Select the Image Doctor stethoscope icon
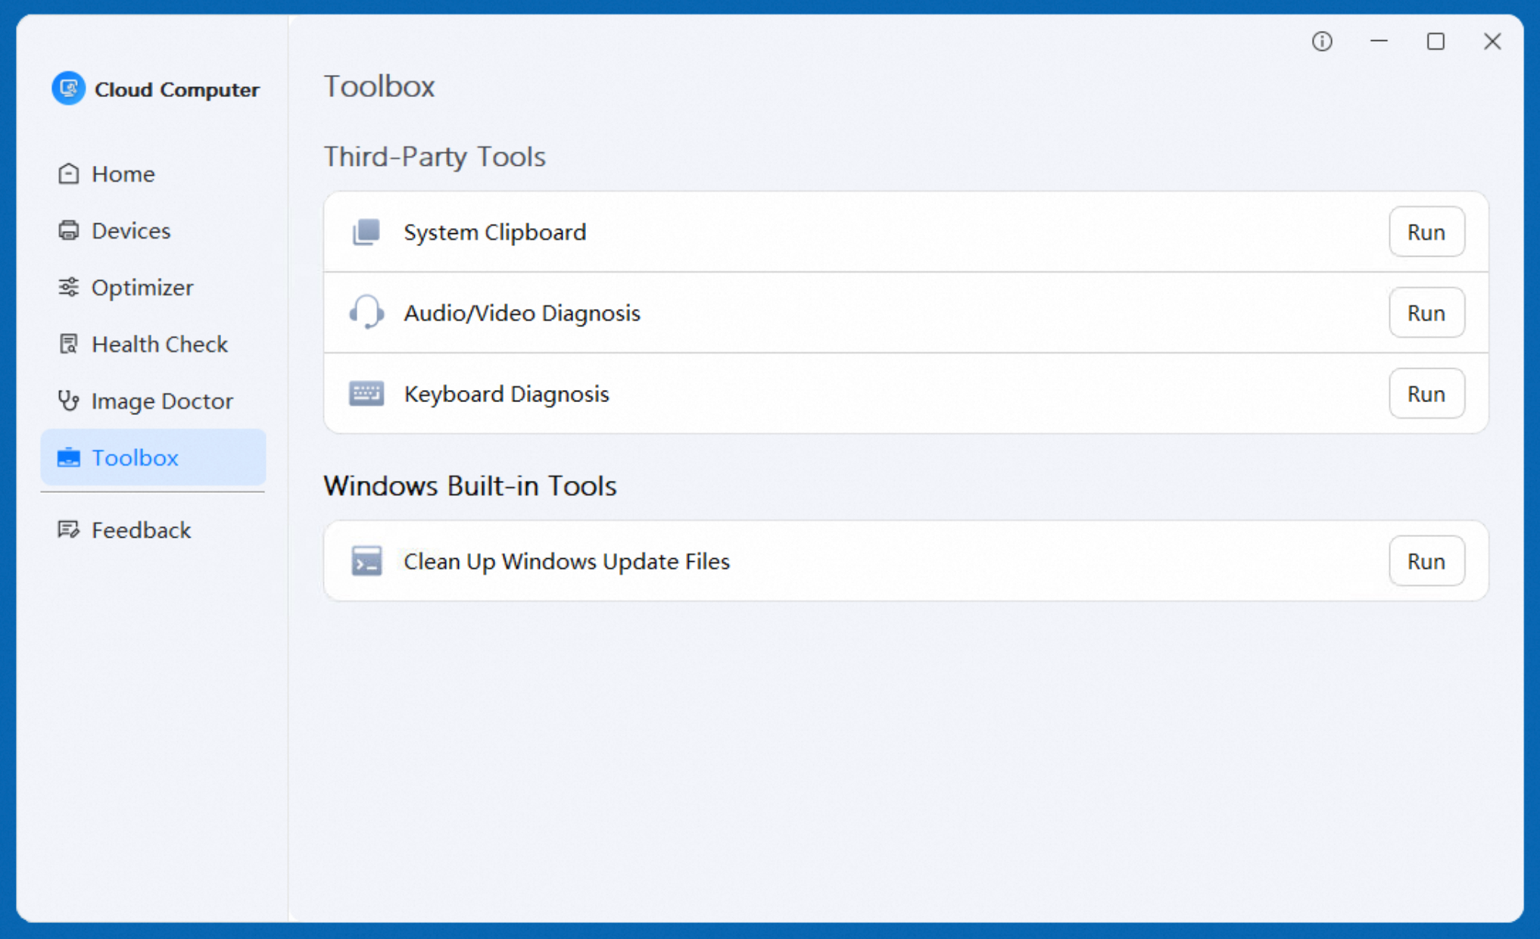Screen dimensions: 1540x939 (69, 401)
